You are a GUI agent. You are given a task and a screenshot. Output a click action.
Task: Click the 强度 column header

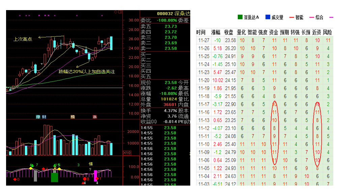pyautogui.click(x=263, y=32)
